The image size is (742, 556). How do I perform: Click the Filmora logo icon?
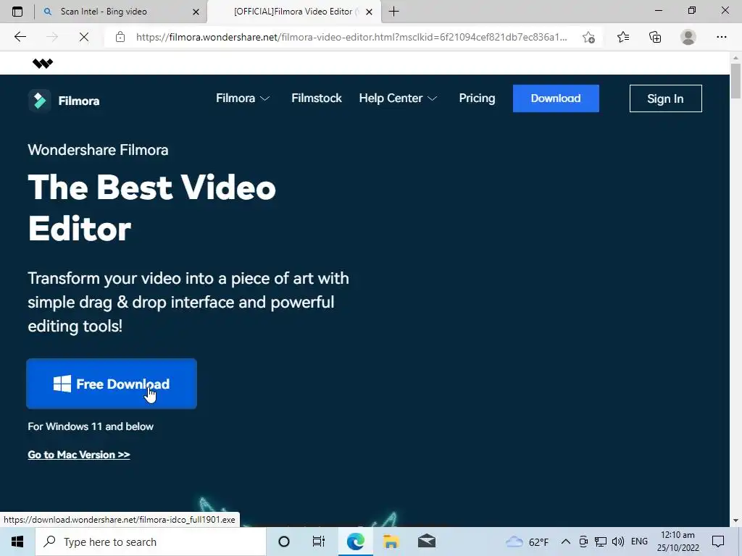tap(39, 100)
